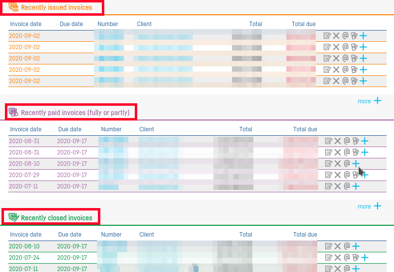Viewport: 394px width, 272px height.
Task: Click plus icon on first issued invoice row
Action: coord(363,36)
